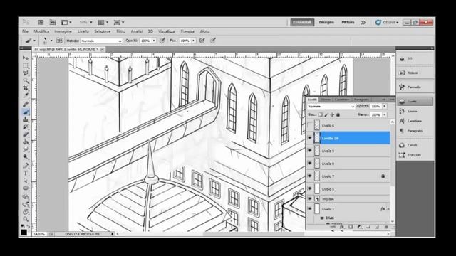Open the Pennello panel icon
Viewport: 456px width, 256px height.
[x=402, y=87]
